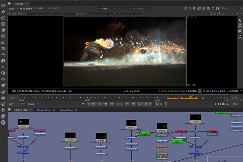This screenshot has height=162, width=243.
Task: Open the Color nodes wheel icon
Action: [x=3, y=30]
